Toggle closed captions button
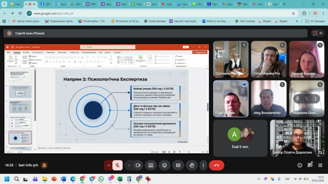This screenshot has width=328, height=184. [178, 165]
